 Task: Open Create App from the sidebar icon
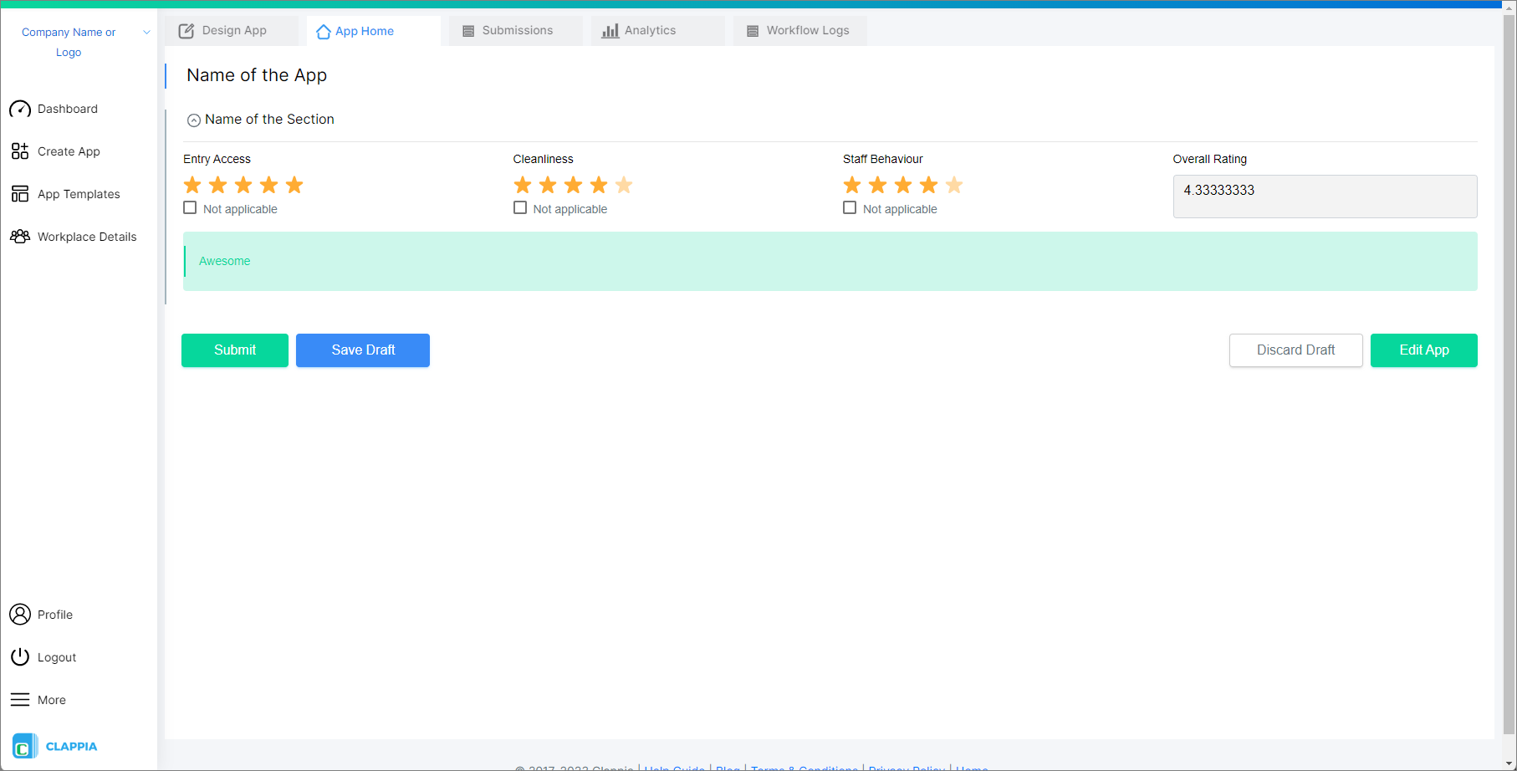20,151
